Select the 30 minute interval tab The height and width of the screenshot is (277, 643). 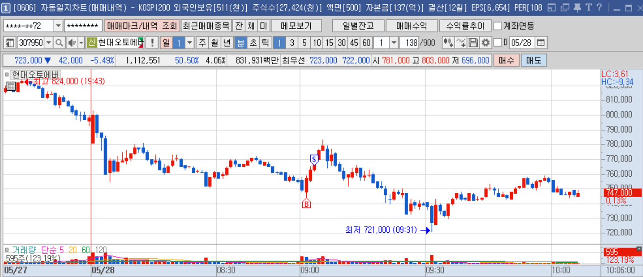(x=342, y=43)
